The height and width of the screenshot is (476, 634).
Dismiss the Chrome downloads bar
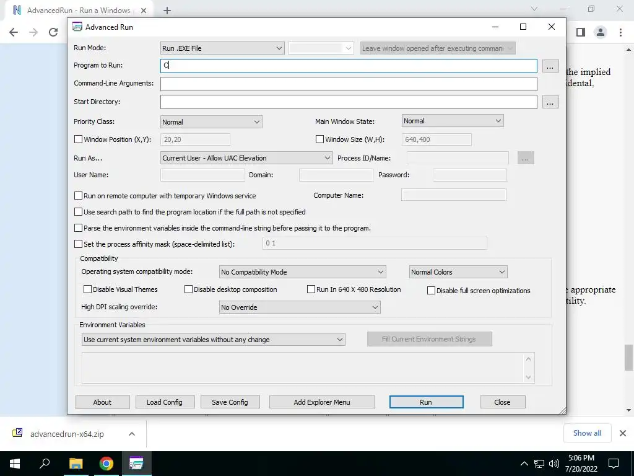pos(623,433)
